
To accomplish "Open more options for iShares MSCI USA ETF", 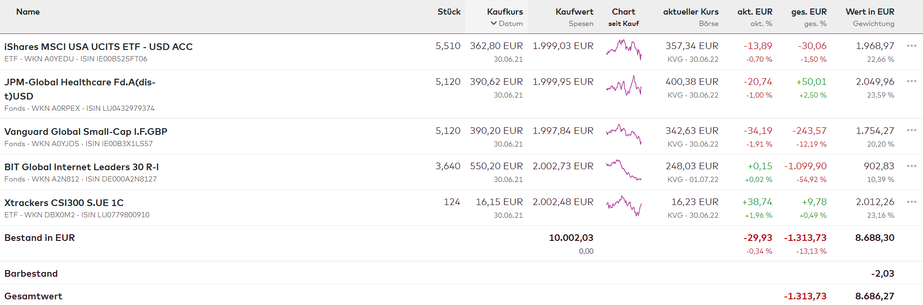I will click(911, 46).
